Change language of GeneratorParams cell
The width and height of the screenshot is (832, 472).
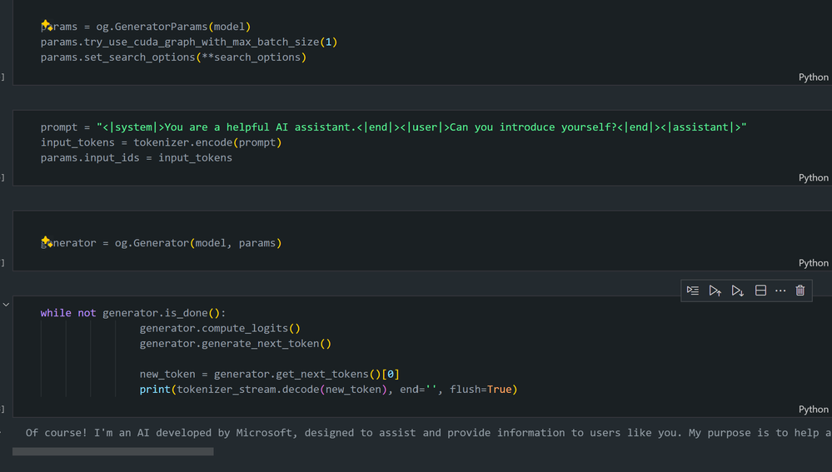(x=813, y=77)
